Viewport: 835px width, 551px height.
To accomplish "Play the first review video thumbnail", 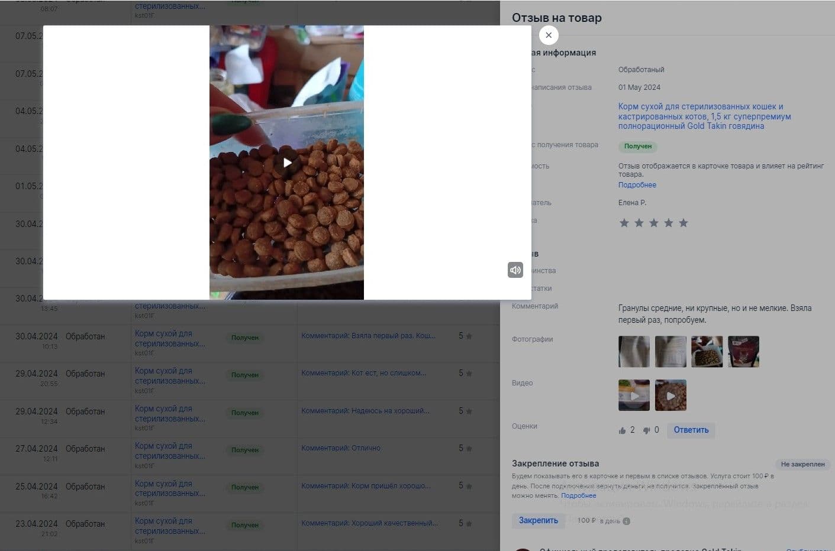I will 634,396.
